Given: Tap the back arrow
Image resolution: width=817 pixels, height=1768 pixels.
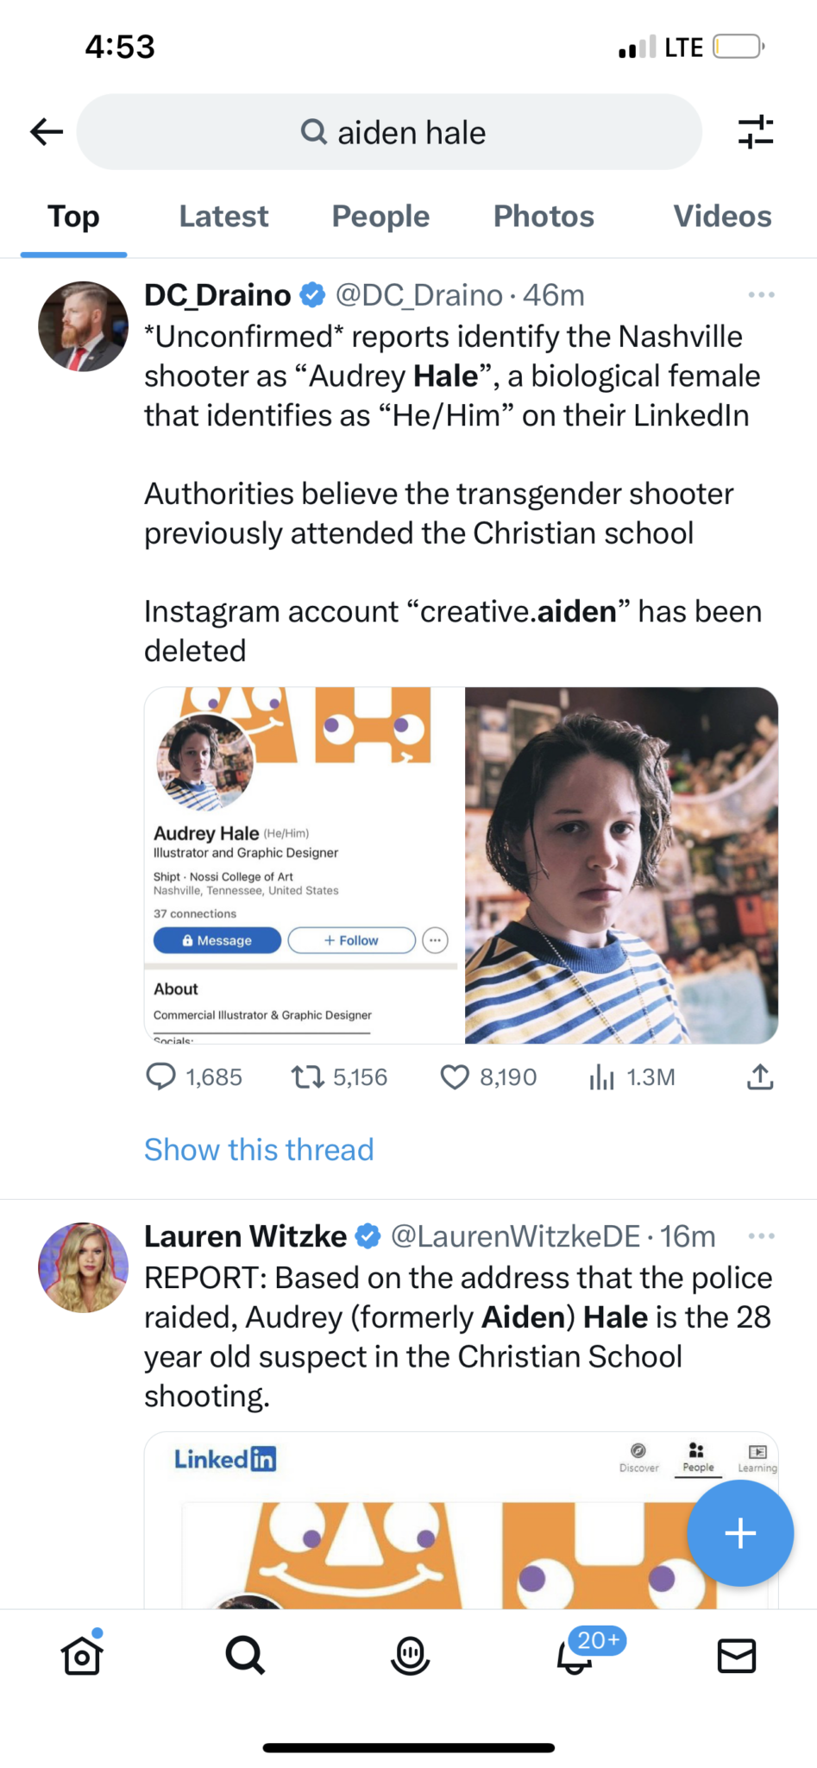Looking at the screenshot, I should click(x=47, y=132).
